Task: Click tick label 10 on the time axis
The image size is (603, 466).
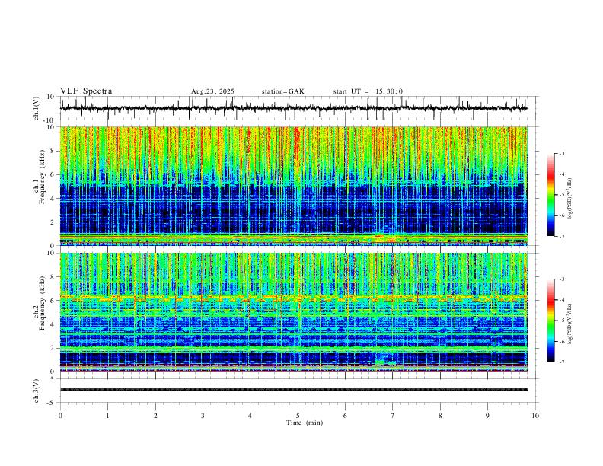Action: point(535,416)
